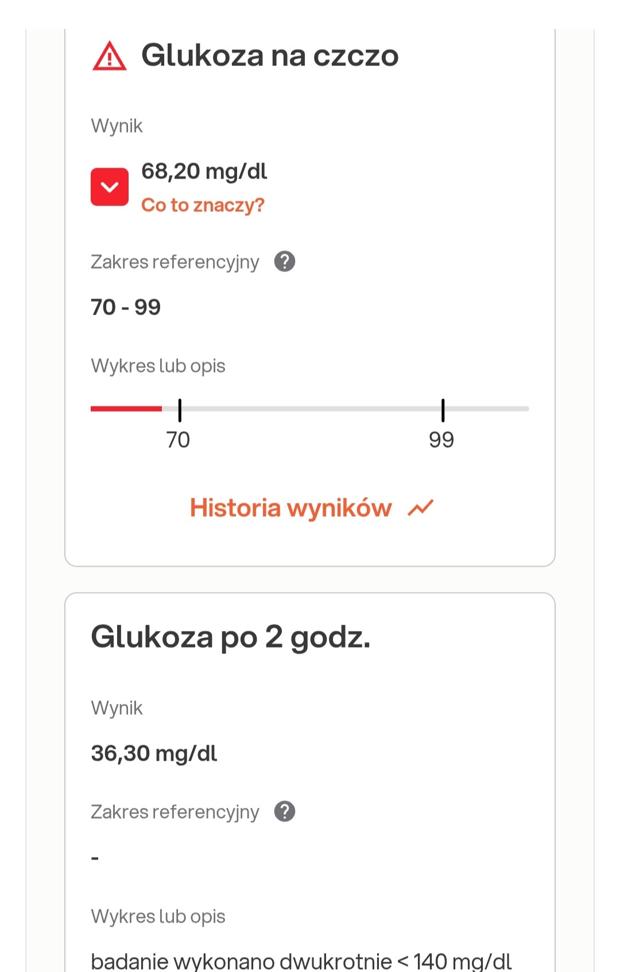Click "Zakres referencyjny" label in fasting glucose card
The width and height of the screenshot is (620, 972).
point(175,262)
